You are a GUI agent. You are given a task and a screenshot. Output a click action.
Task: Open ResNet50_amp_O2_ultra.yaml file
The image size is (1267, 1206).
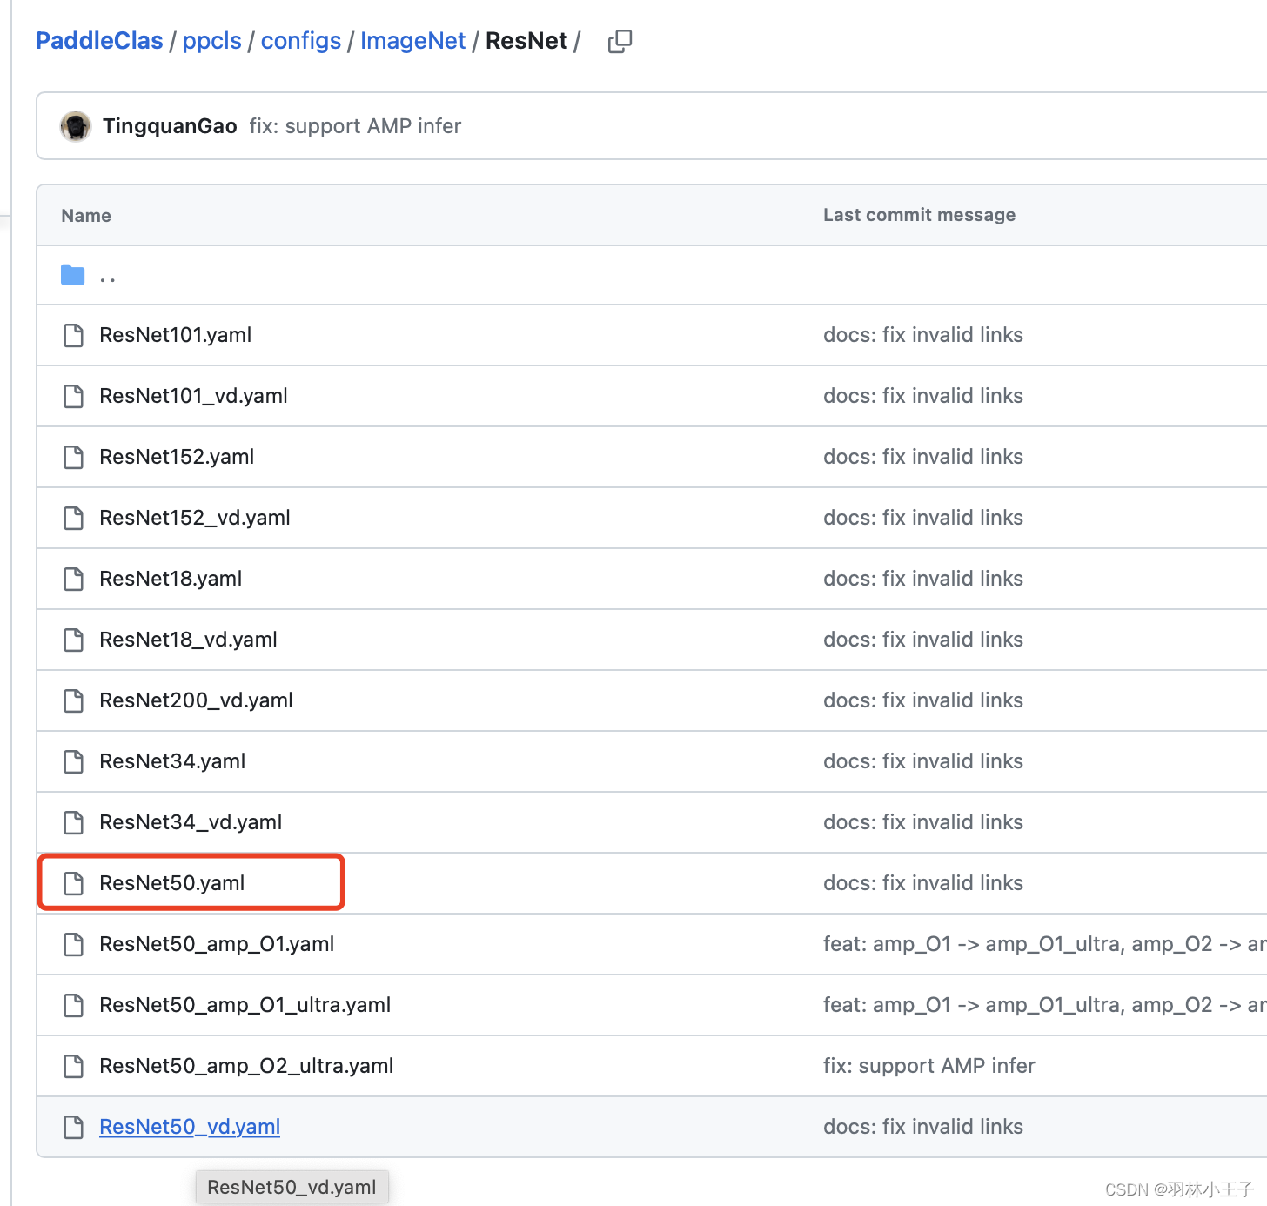point(246,1066)
